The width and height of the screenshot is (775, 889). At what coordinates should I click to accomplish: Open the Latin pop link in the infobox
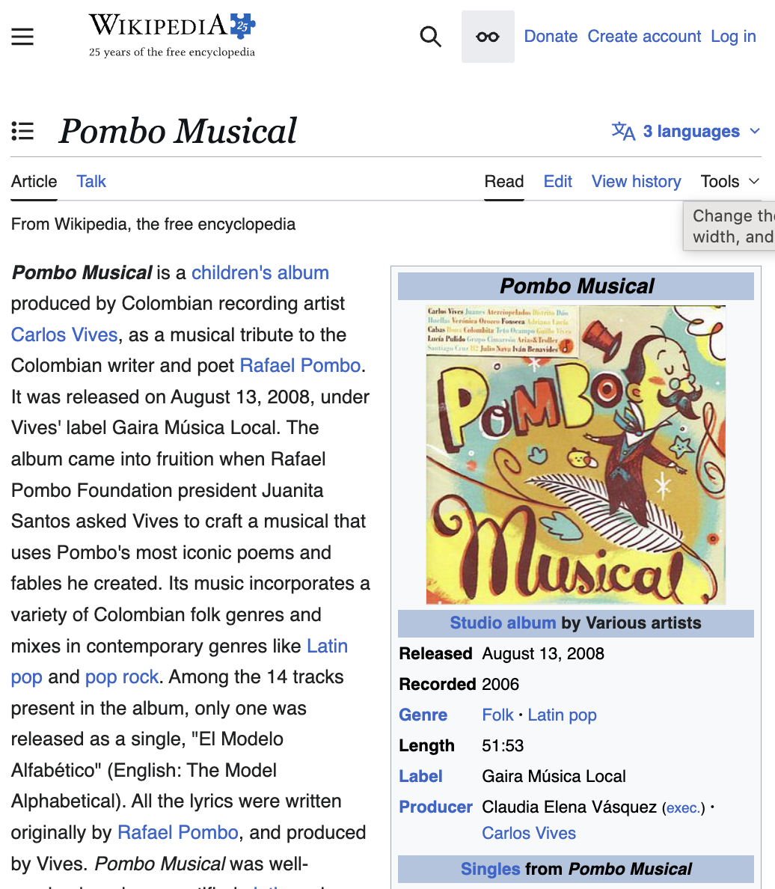click(562, 715)
